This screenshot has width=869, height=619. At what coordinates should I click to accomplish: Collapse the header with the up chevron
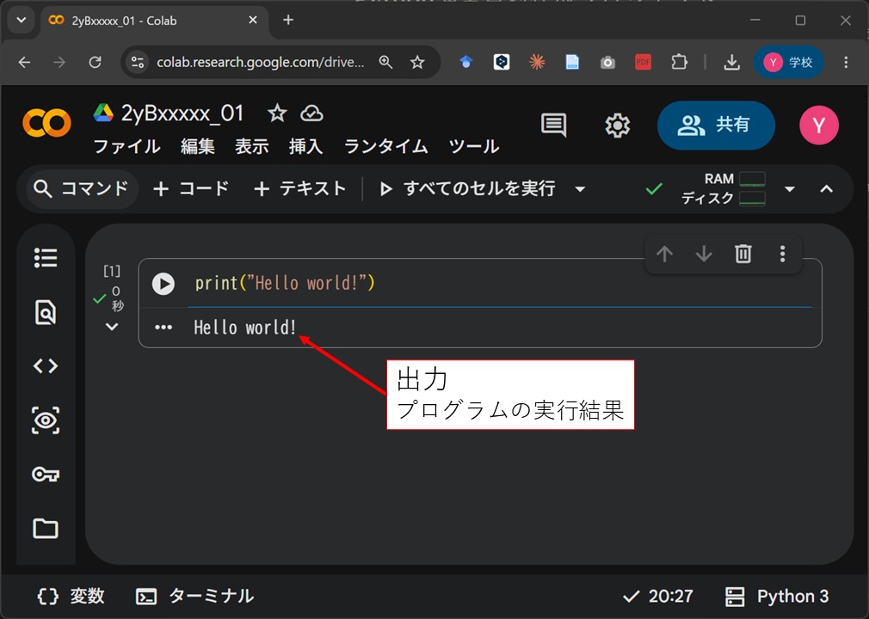point(826,189)
